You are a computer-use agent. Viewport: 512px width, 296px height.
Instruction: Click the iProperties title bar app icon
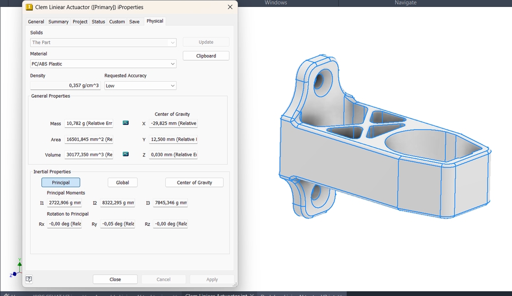click(x=29, y=7)
